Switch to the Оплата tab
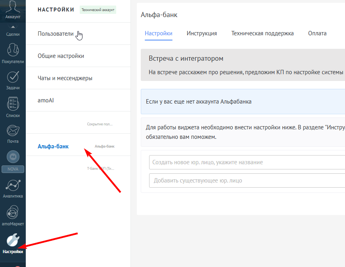Viewport: 345px width, 267px height. click(317, 33)
